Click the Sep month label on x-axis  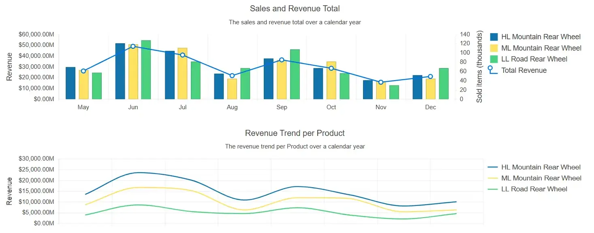[282, 107]
